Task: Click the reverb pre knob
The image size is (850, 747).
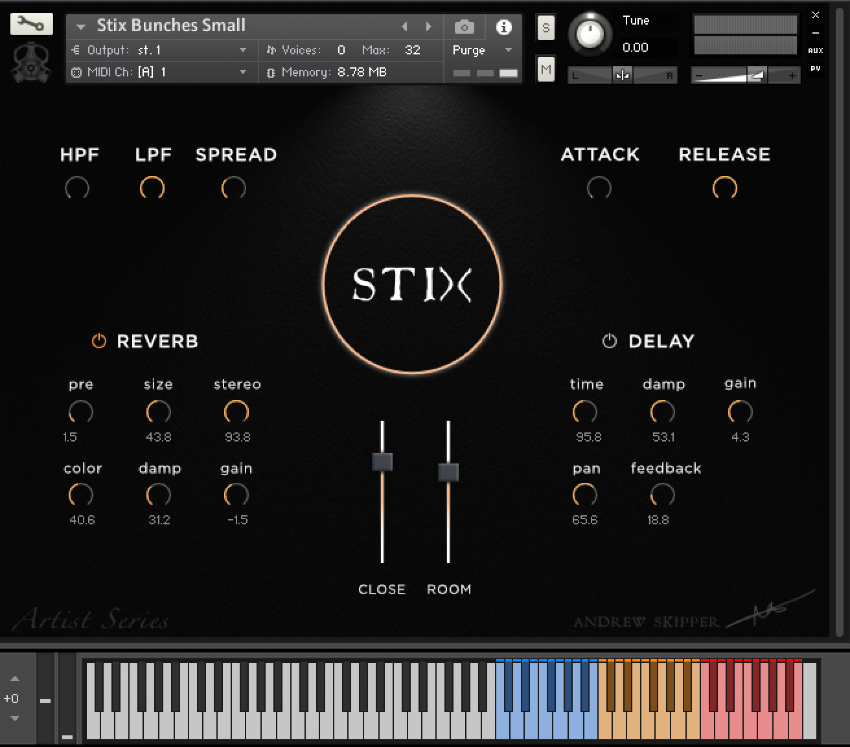Action: tap(81, 412)
